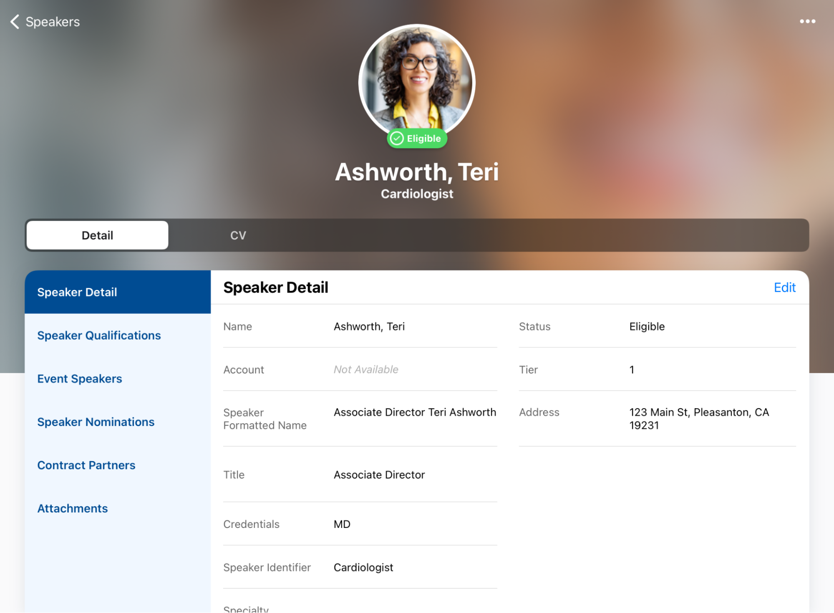
Task: Open Speaker Nominations section
Action: (x=96, y=422)
